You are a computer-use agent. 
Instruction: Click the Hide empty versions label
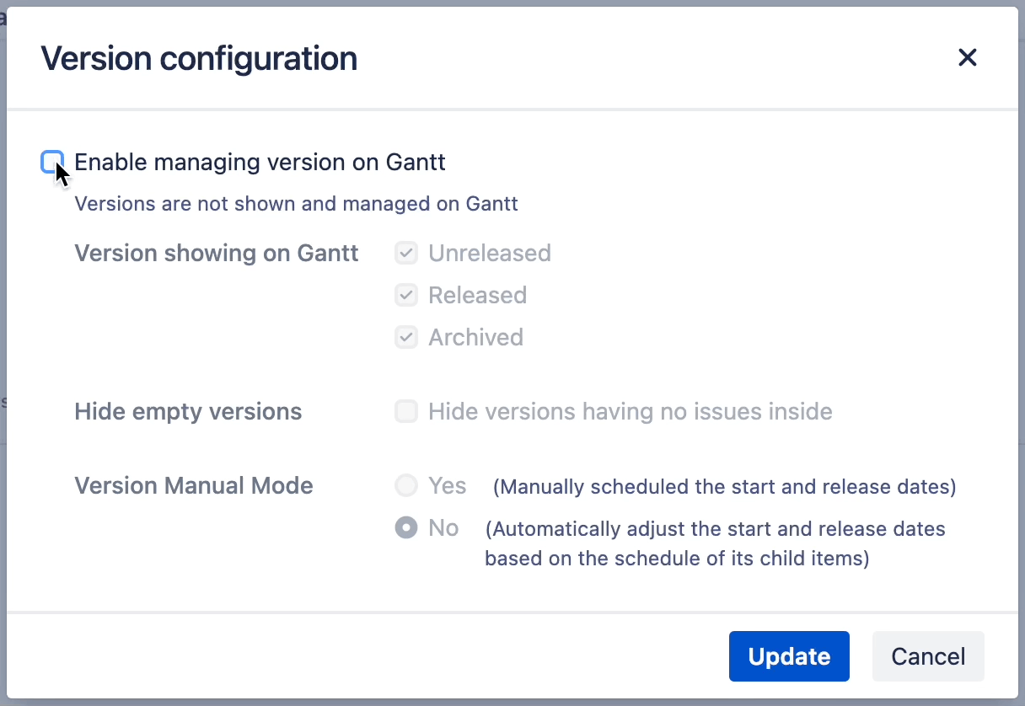tap(188, 411)
